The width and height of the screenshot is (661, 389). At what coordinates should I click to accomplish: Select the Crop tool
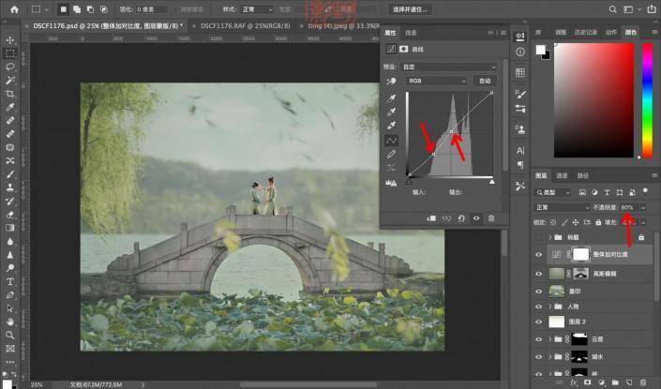[10, 94]
